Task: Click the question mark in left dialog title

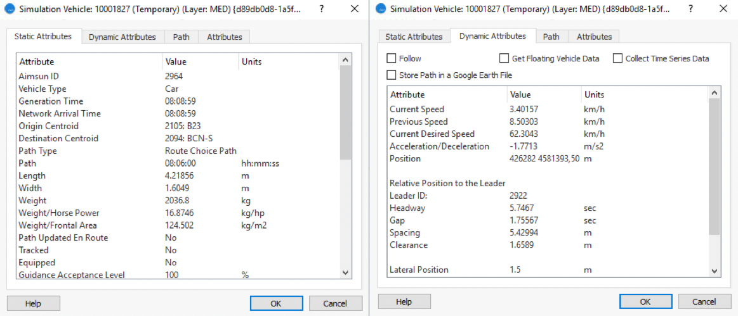Action: 321,9
